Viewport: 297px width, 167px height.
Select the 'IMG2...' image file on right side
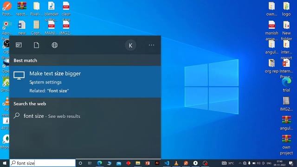pos(286,104)
